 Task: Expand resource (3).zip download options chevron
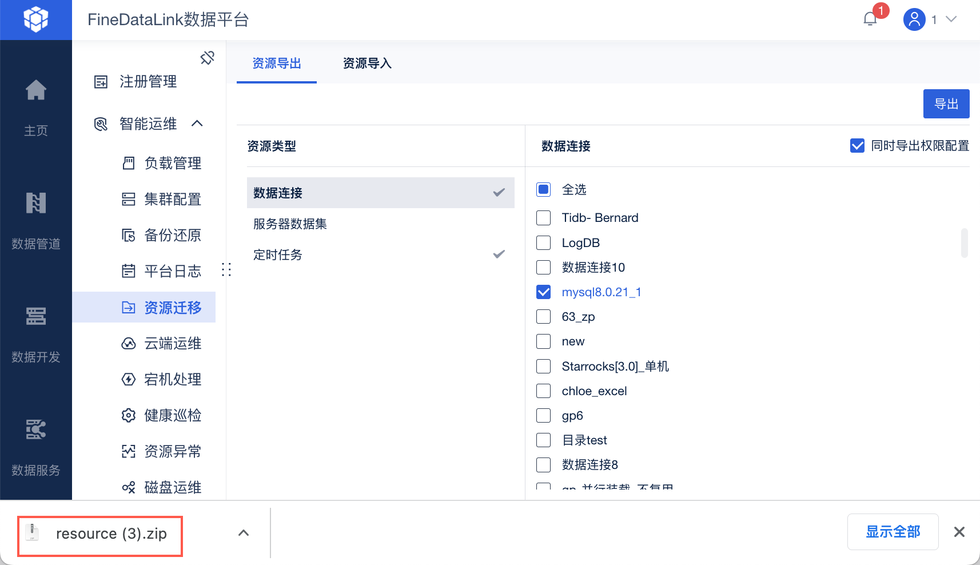coord(244,533)
